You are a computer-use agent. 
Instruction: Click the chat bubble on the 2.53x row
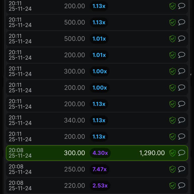(x=182, y=185)
